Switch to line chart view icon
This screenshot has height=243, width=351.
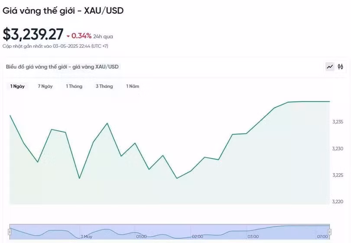[x=330, y=67]
